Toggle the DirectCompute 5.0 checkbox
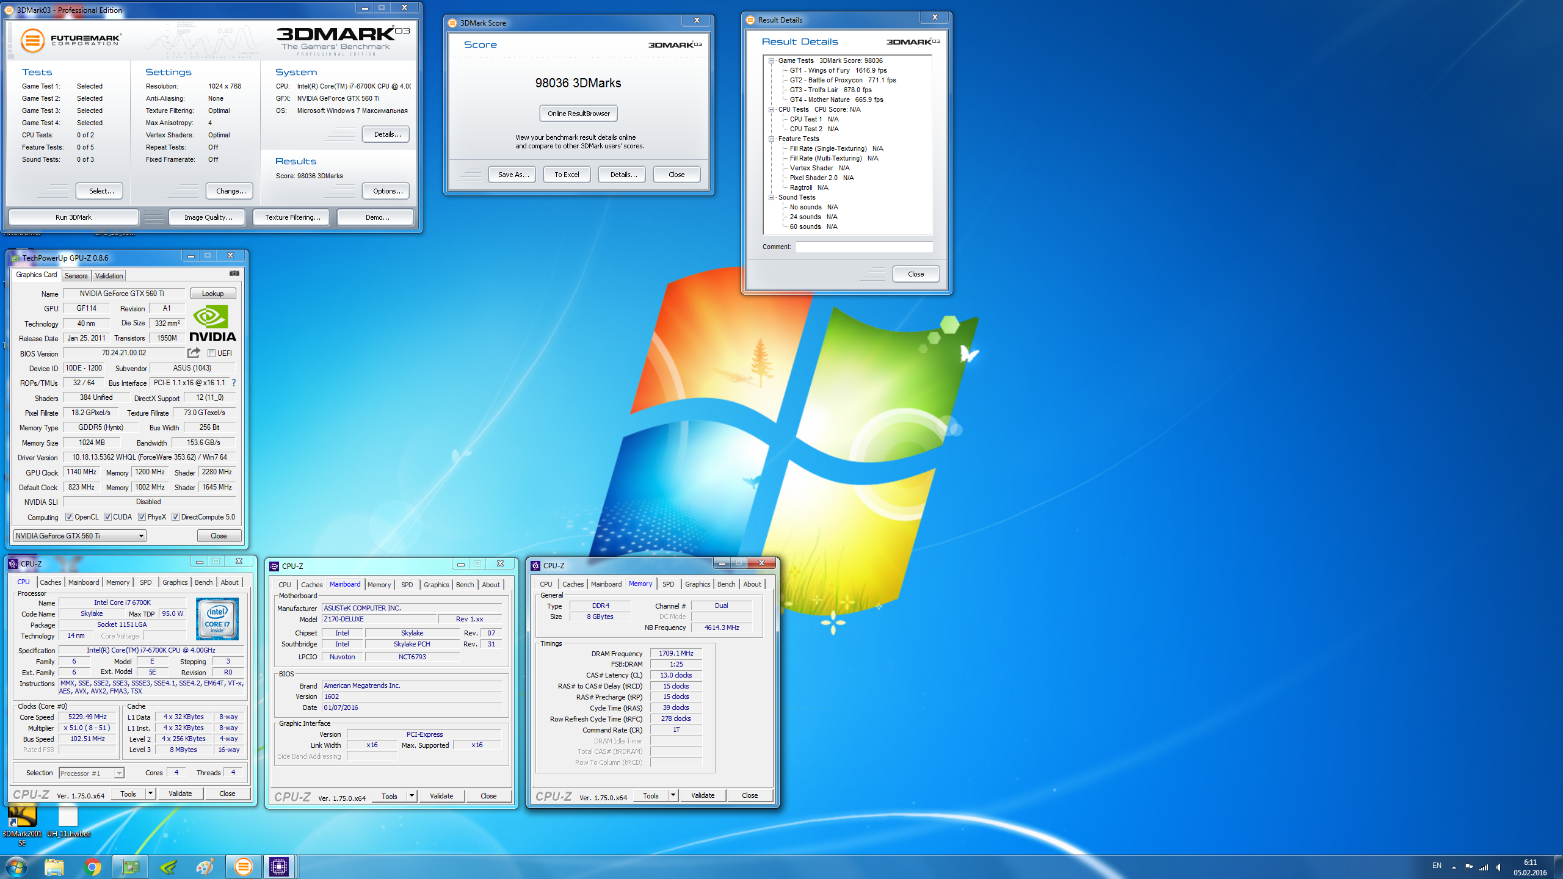1563x879 pixels. 175,517
